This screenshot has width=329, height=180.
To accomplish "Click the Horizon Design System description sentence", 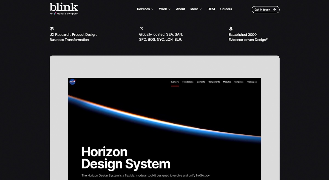I will click(x=146, y=175).
